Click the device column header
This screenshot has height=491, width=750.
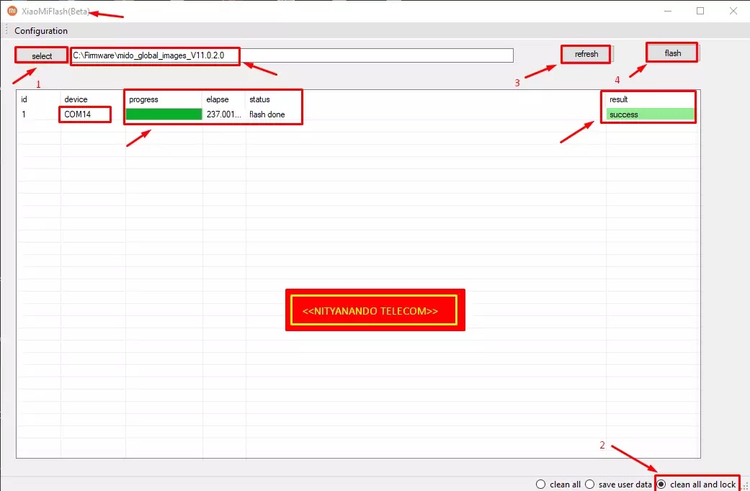click(76, 99)
